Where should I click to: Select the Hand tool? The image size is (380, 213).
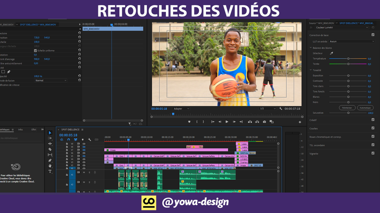pos(50,166)
